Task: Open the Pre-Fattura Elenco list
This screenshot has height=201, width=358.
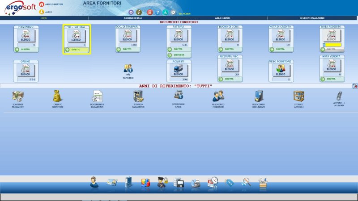Action: (x=76, y=36)
